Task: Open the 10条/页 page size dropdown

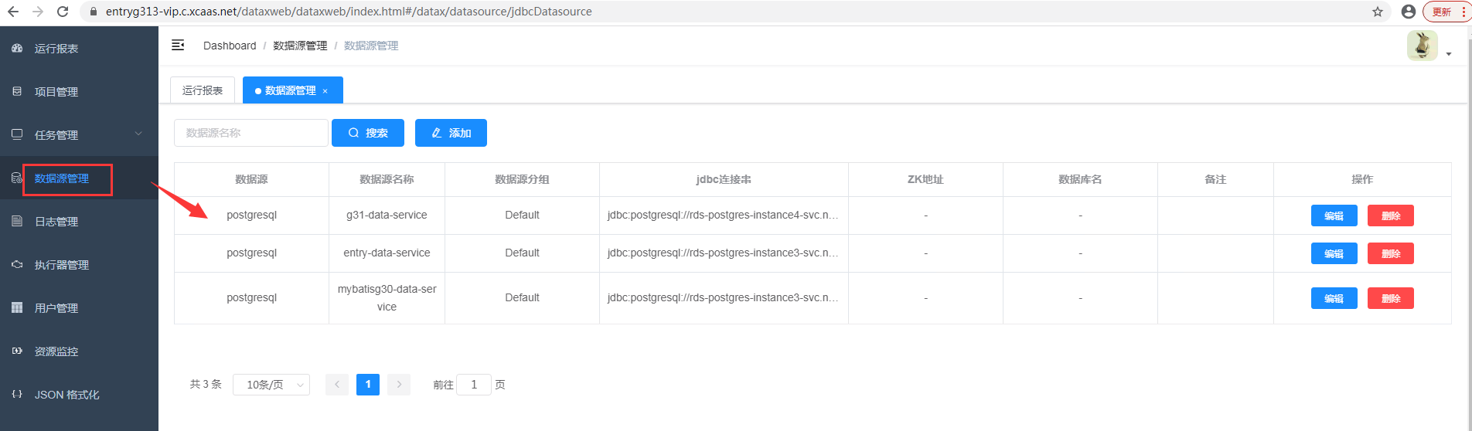Action: coord(271,385)
